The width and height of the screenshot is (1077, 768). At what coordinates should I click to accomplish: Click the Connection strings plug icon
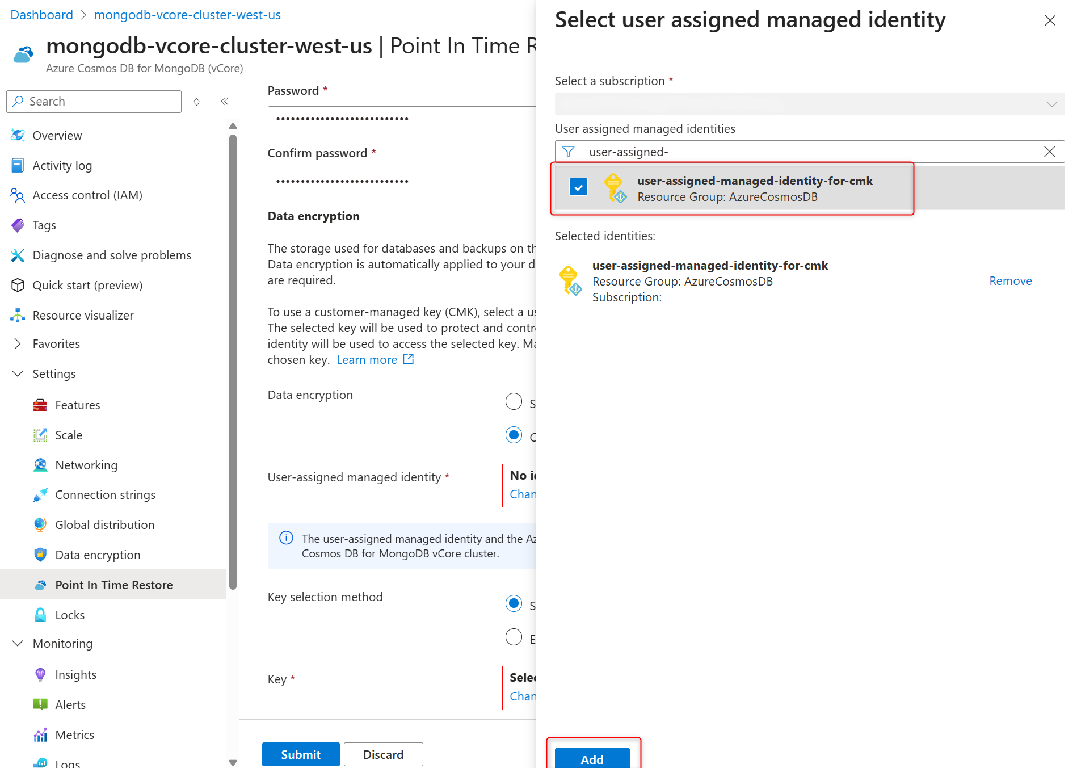coord(40,495)
